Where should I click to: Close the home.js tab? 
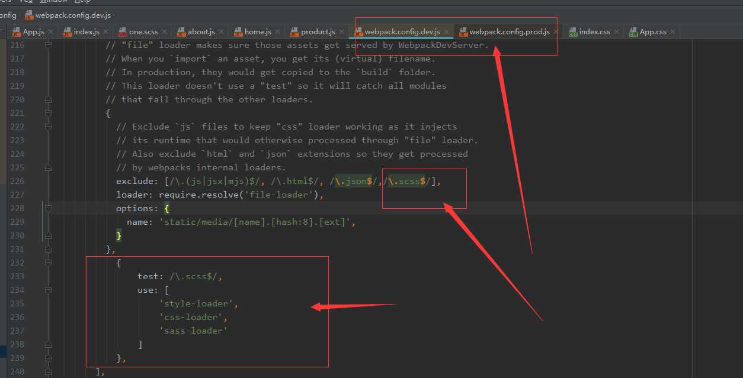click(277, 32)
